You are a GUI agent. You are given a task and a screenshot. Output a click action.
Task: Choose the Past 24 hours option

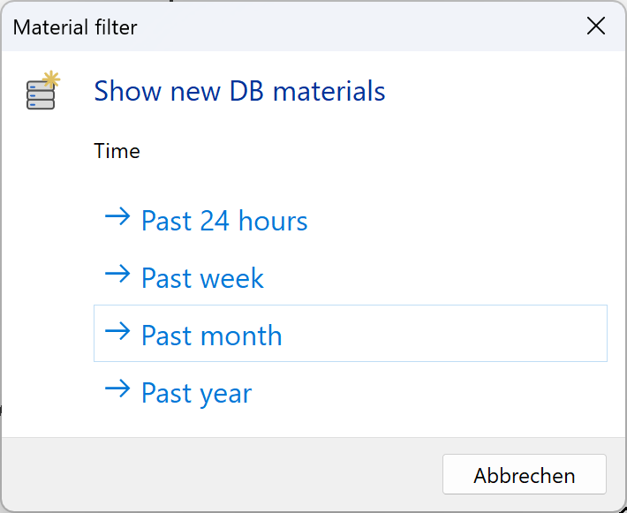[351, 220]
